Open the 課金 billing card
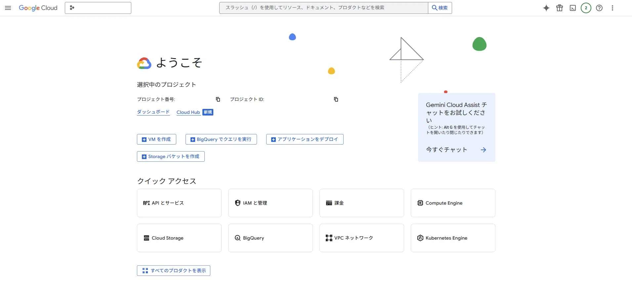Viewport: 632px width, 299px height. [x=362, y=203]
